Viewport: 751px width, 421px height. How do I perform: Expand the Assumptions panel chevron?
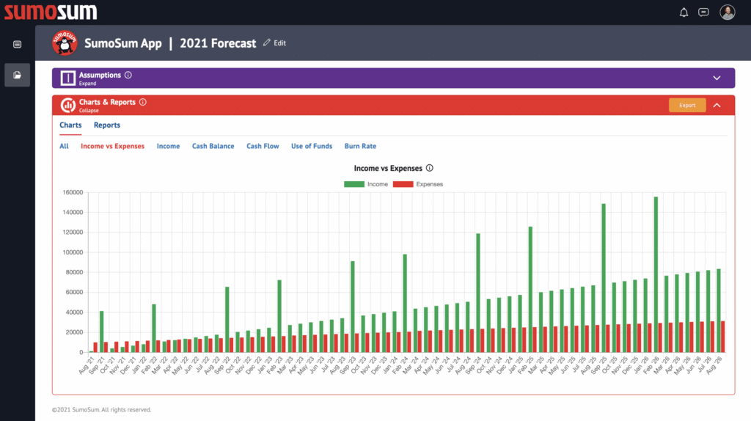[717, 78]
